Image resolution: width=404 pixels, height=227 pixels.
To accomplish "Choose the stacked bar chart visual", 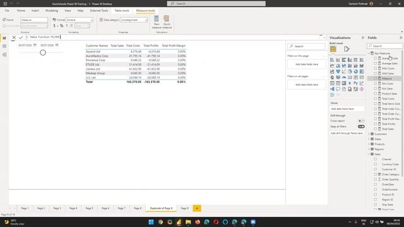I will (332, 60).
